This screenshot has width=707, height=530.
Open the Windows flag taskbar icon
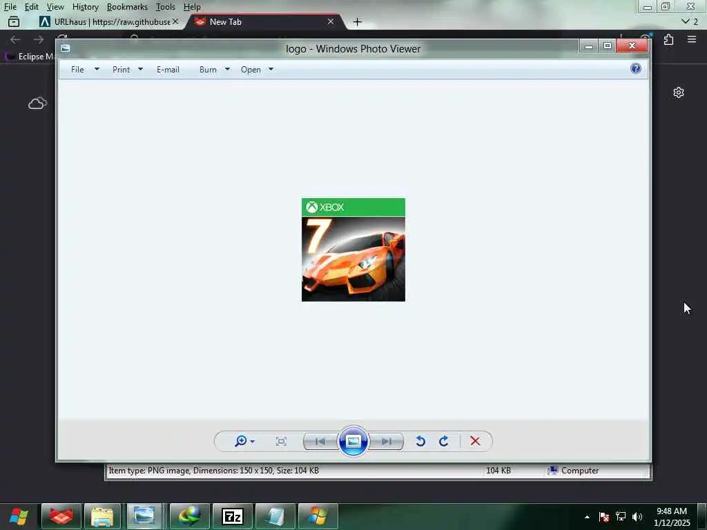pos(318,516)
